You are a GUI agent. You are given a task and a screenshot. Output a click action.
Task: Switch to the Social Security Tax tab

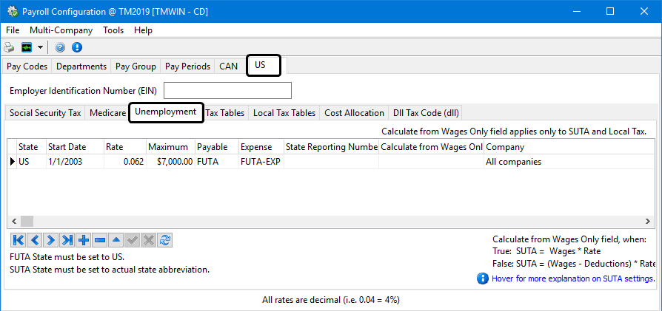click(45, 113)
